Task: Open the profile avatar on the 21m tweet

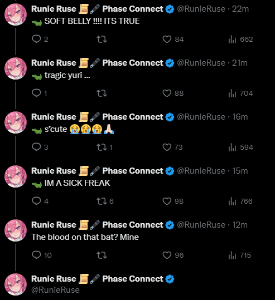Action: pos(16,68)
